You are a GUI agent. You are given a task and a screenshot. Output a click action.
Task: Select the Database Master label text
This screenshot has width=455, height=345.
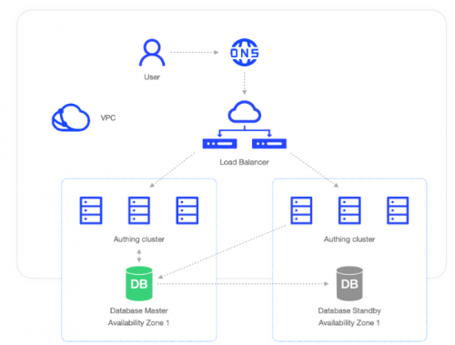[x=139, y=310]
